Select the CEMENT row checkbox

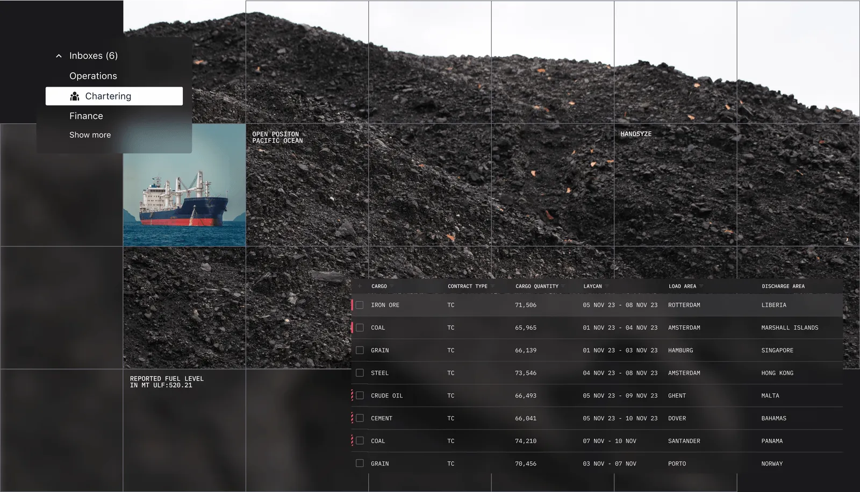click(x=360, y=418)
